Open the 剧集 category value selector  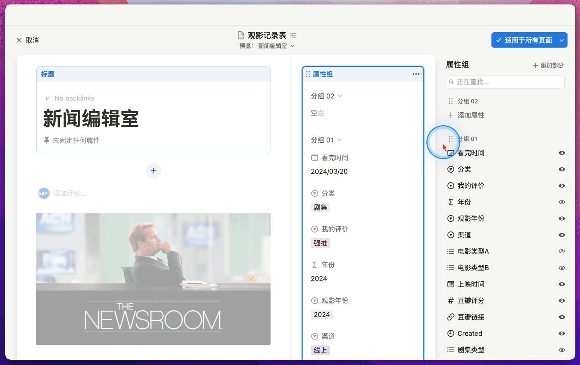321,207
